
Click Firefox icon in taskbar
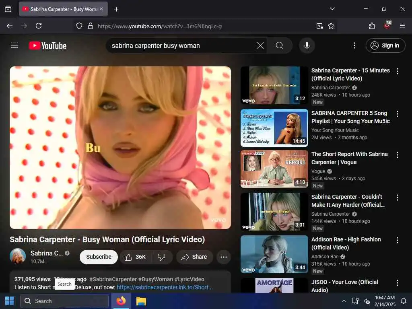click(x=121, y=301)
